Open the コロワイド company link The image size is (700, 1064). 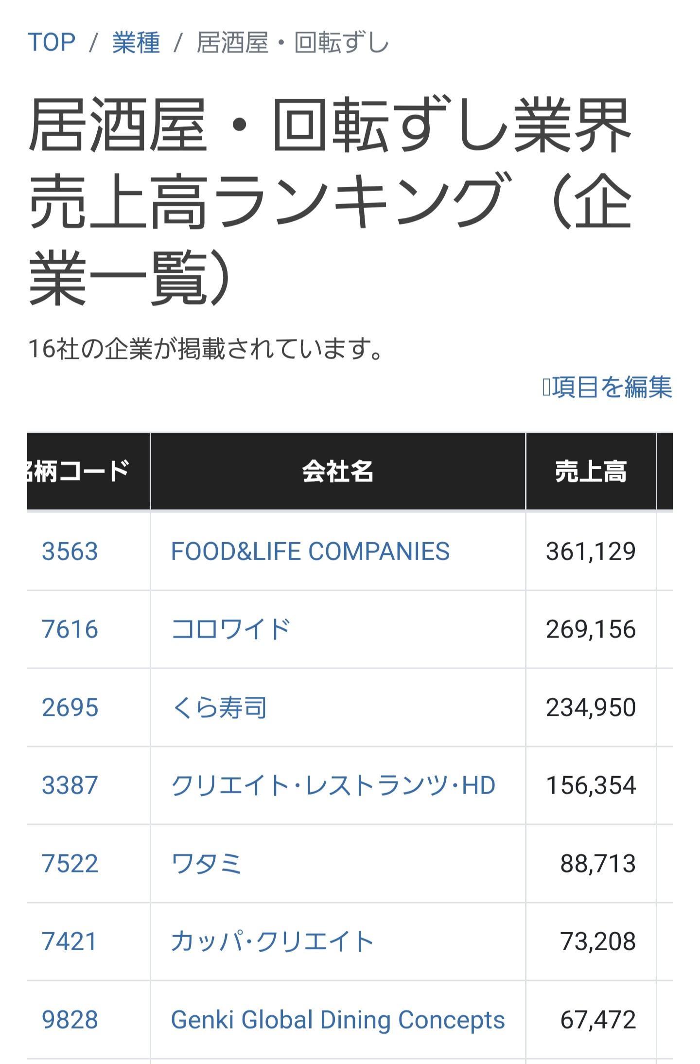[231, 629]
